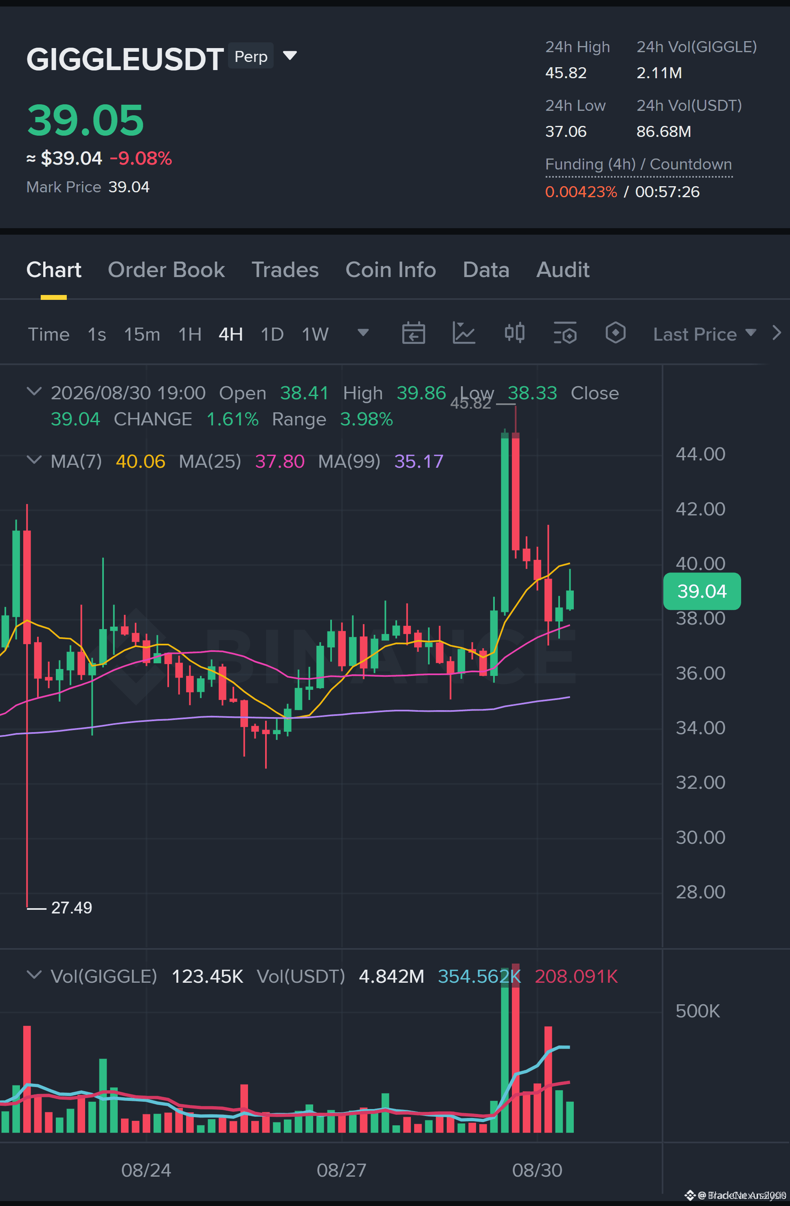Click the right arrow to show more tools

(x=776, y=333)
